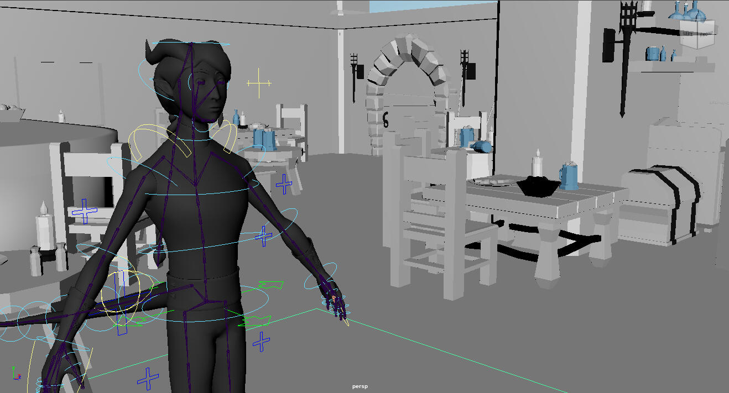Screen dimensions: 729x393
Task: Select the cyan circle control at the outstretched wrist
Action: [x=321, y=276]
